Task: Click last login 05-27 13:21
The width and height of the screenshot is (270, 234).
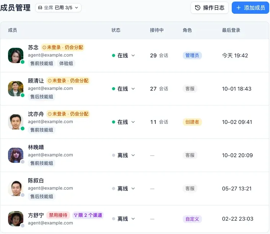Action: (x=237, y=188)
